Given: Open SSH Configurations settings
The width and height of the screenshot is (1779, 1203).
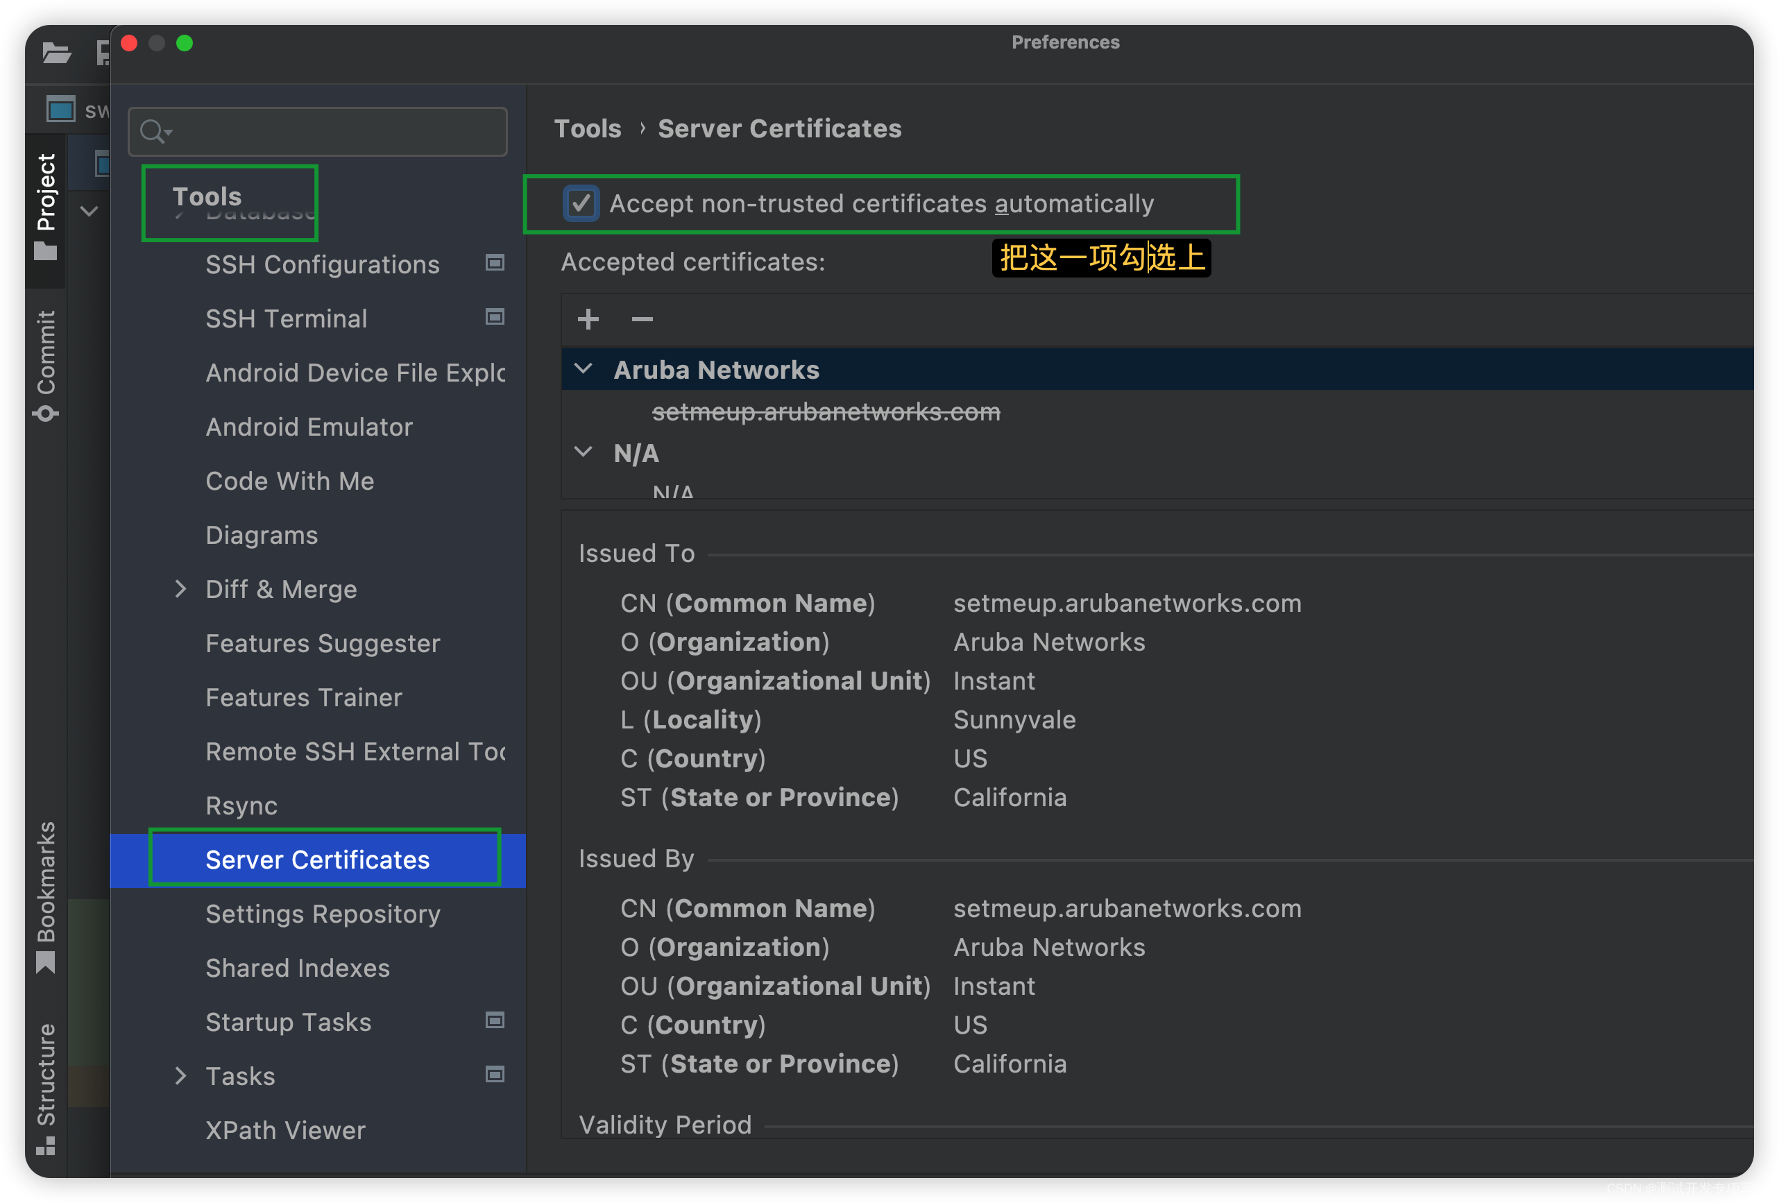Looking at the screenshot, I should [322, 265].
